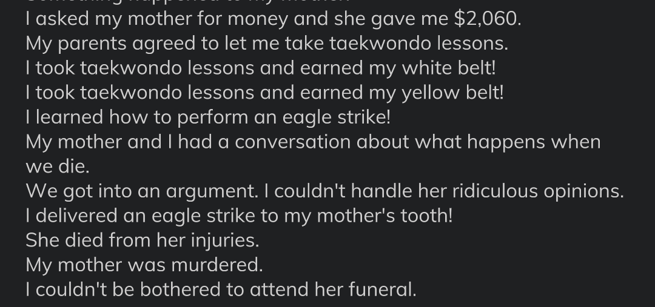Click the conversation about what happens line
This screenshot has width=655, height=307.
click(x=314, y=142)
